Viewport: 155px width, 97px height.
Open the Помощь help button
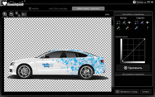pos(138,2)
